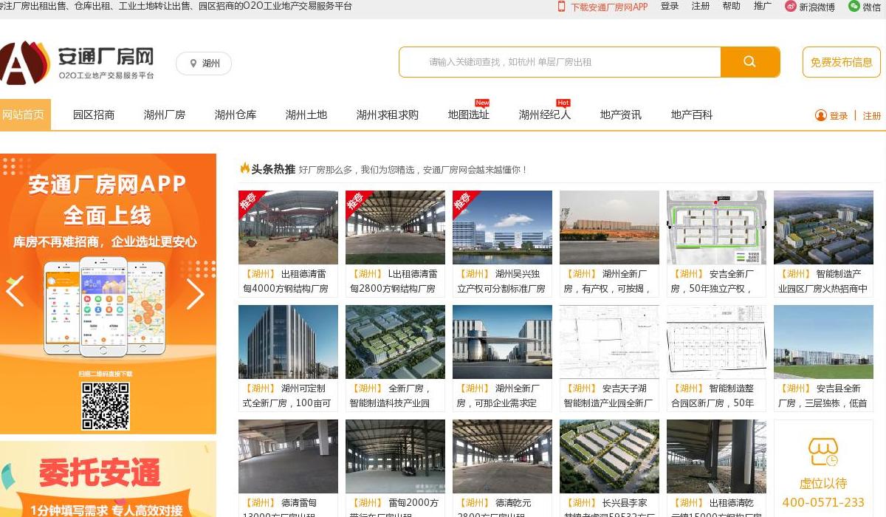Open thumbnail of 长兴县李家巷 listing
This screenshot has height=517, width=886.
609,456
